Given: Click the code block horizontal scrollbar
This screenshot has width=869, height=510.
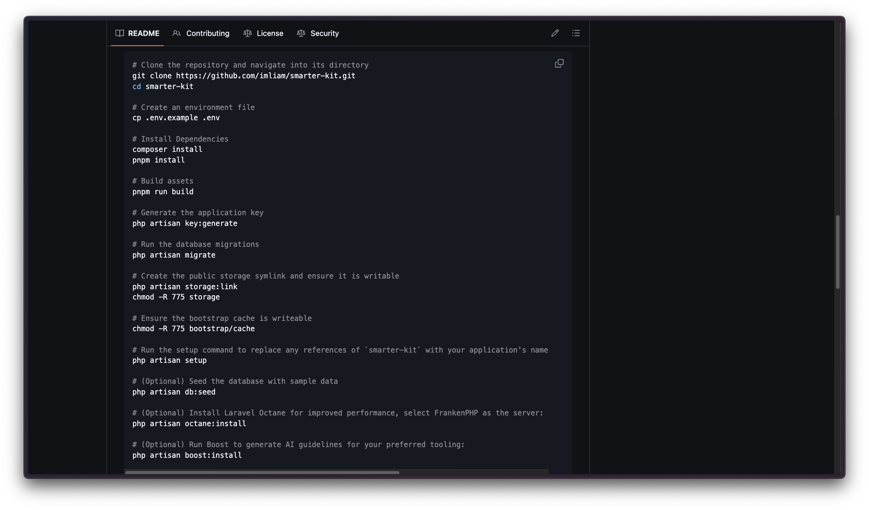Looking at the screenshot, I should pyautogui.click(x=262, y=472).
